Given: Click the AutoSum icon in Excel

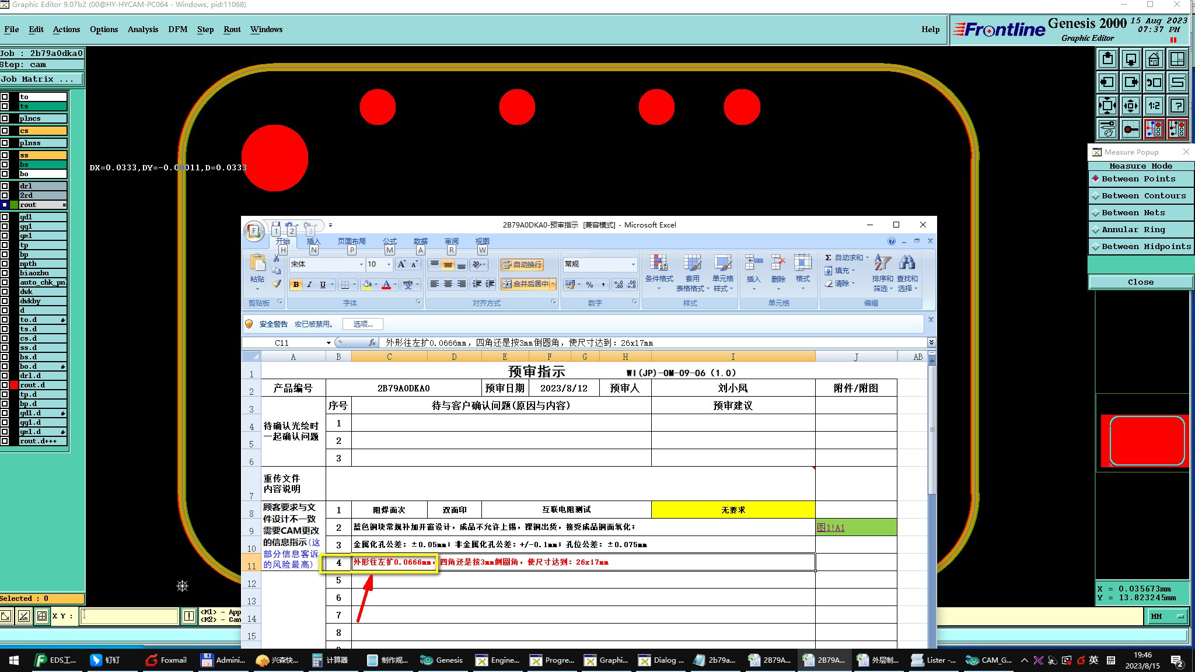Looking at the screenshot, I should coord(828,257).
